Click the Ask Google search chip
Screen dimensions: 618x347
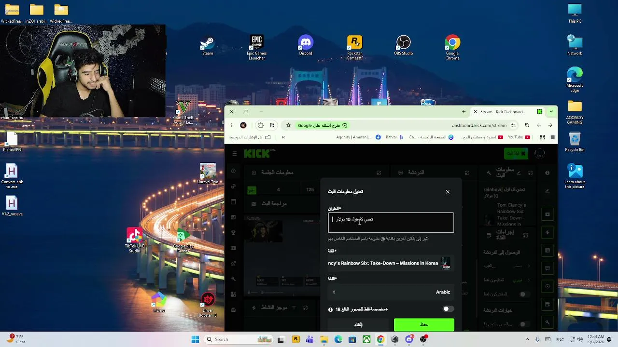[x=322, y=125]
